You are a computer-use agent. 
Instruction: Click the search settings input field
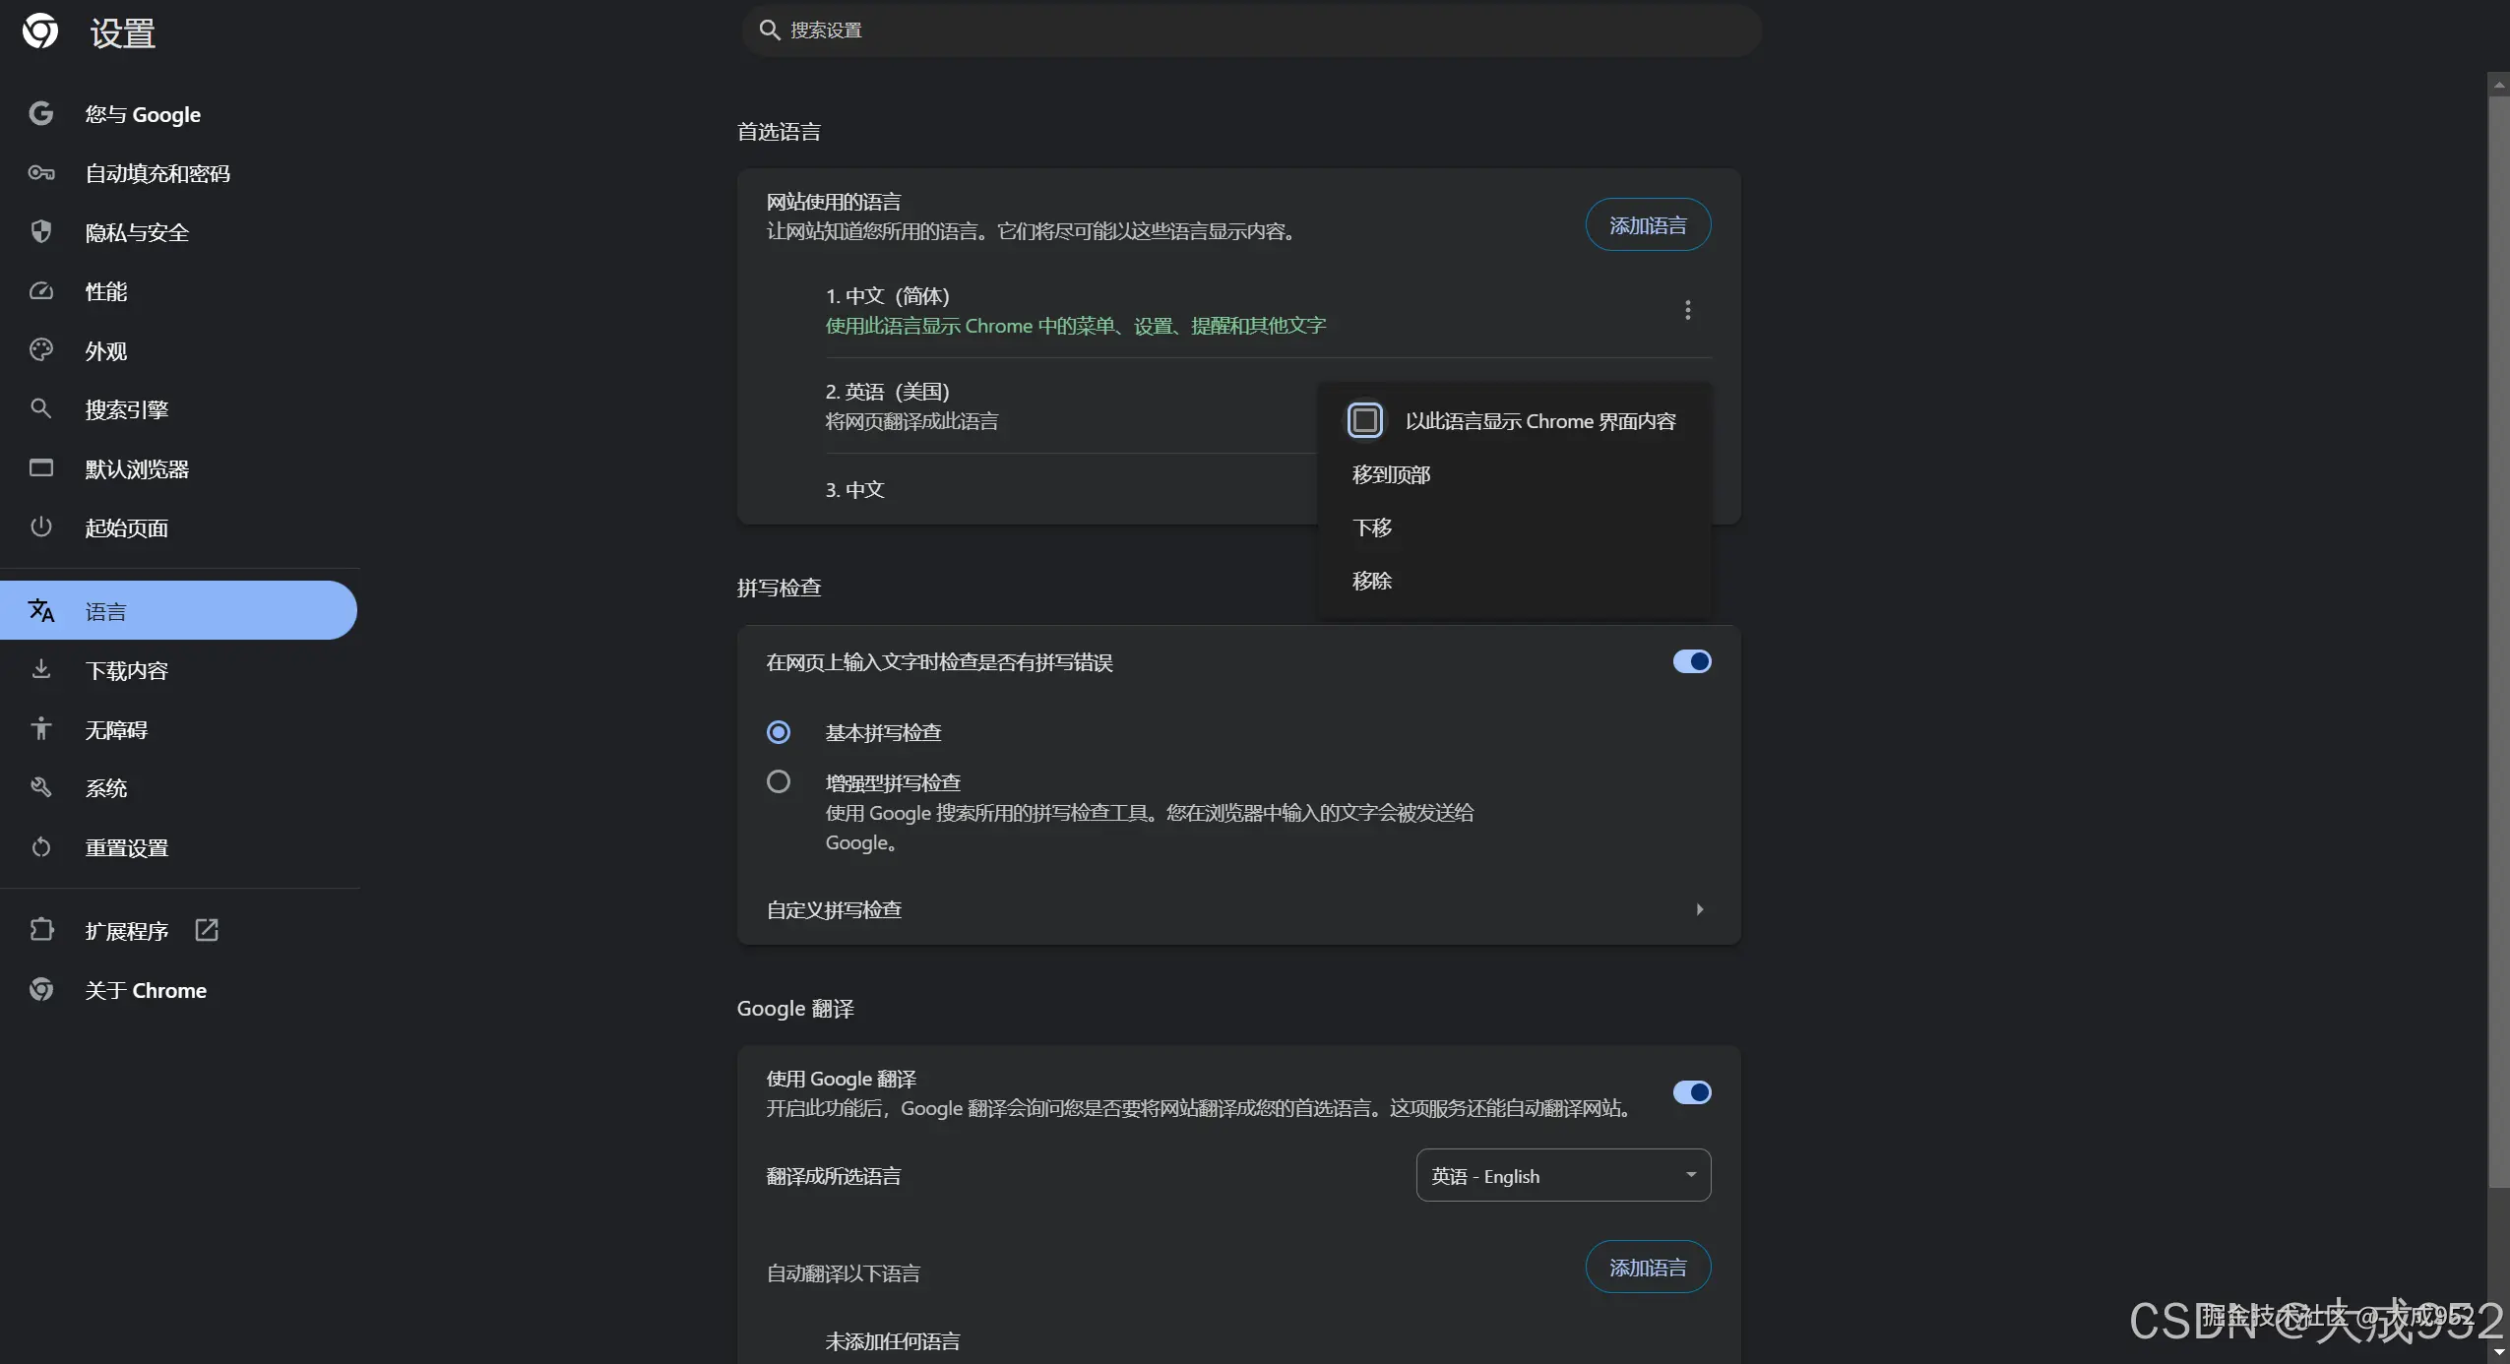[1250, 31]
